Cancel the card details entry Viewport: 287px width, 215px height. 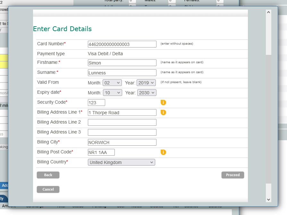point(48,189)
